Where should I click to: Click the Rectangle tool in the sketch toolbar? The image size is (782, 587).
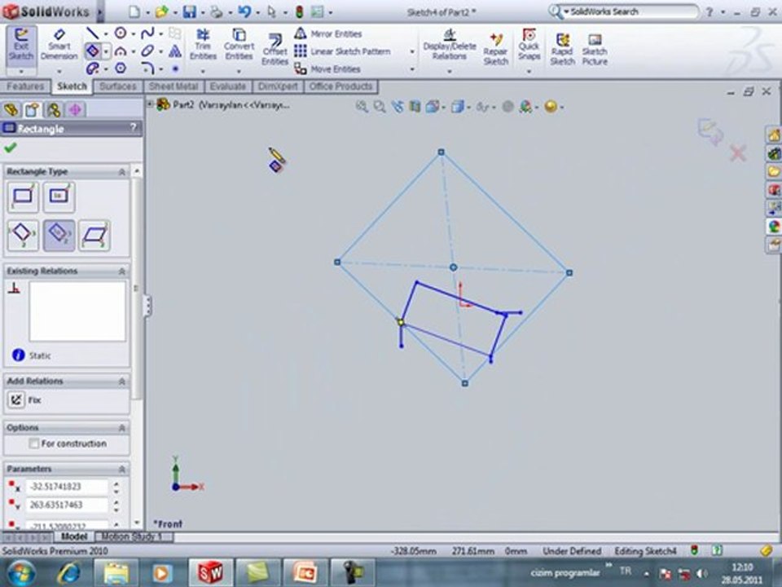point(92,51)
